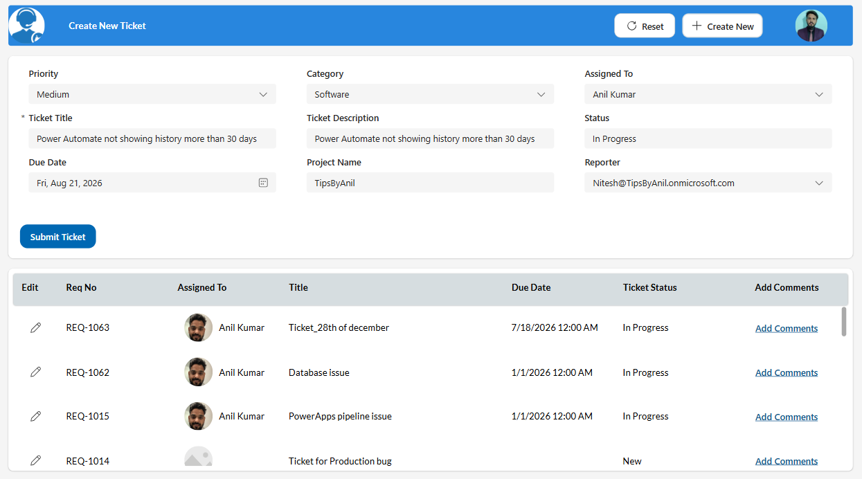This screenshot has width=862, height=479.
Task: Click the ticket list vertical scrollbar
Action: pos(843,322)
